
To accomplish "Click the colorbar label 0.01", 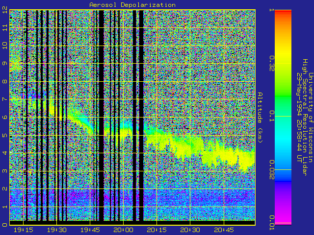I will [x=271, y=223].
